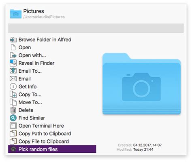Choose Move To... action
The width and height of the screenshot is (192, 162).
pos(52,102)
